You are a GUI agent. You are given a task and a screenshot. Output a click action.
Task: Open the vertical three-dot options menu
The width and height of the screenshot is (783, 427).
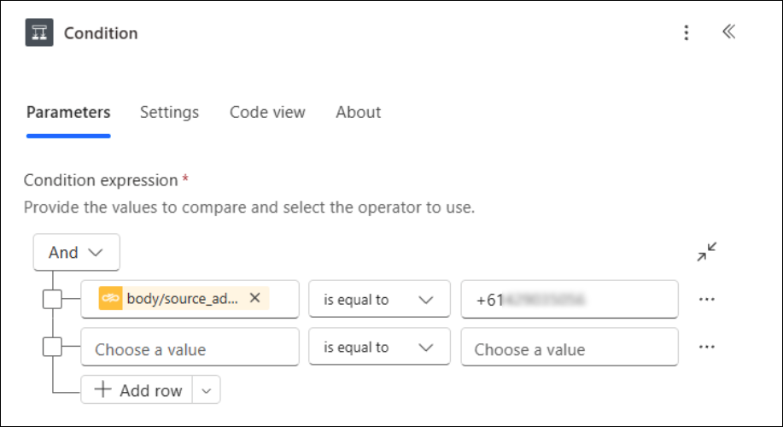(687, 32)
